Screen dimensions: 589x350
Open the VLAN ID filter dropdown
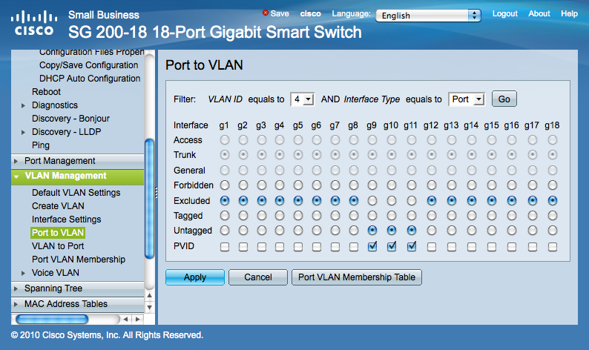(x=303, y=99)
